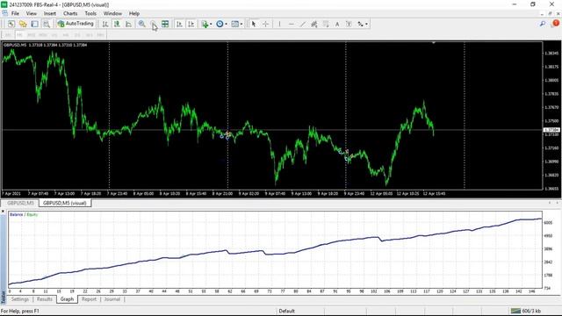Tile chart windows with grid icon
The height and width of the screenshot is (316, 562).
165,24
